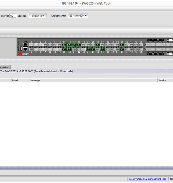Select port 16 F-port on switch view

[x=70, y=45]
